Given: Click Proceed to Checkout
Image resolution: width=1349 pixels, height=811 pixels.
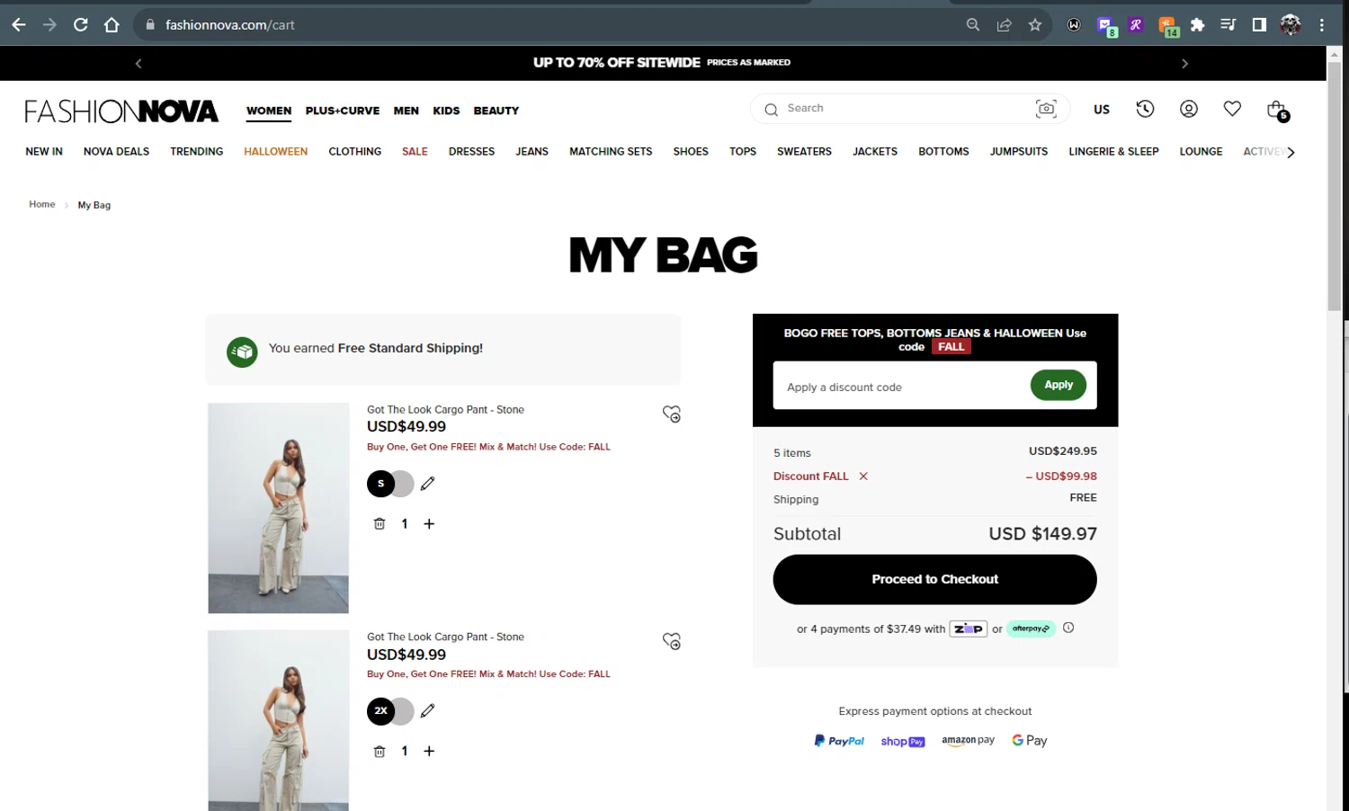Looking at the screenshot, I should pyautogui.click(x=935, y=580).
